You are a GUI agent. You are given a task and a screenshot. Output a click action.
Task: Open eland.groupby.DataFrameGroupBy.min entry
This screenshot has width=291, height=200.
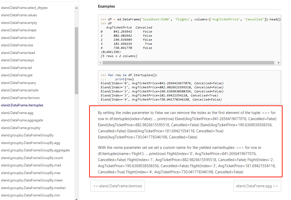(x=31, y=195)
